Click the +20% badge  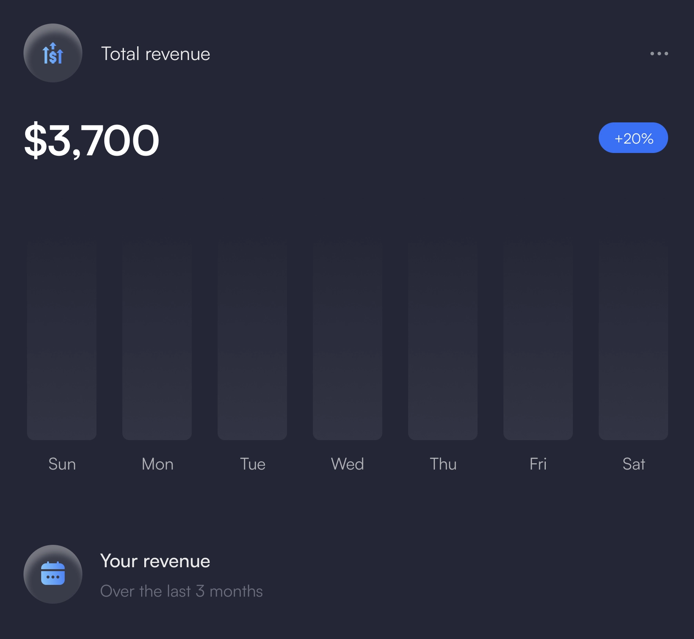coord(633,137)
